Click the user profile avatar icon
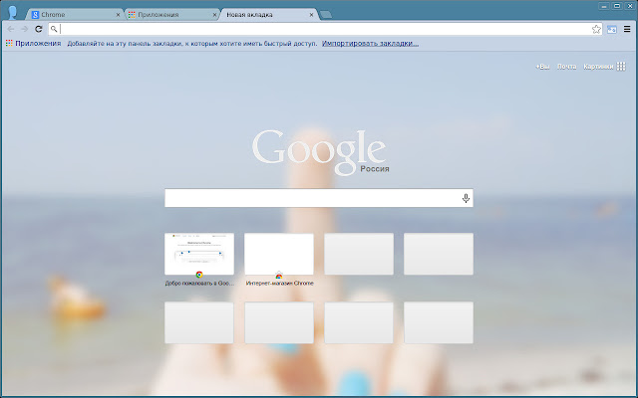 pyautogui.click(x=13, y=13)
